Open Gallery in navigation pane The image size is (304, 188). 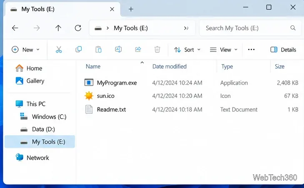click(x=35, y=81)
